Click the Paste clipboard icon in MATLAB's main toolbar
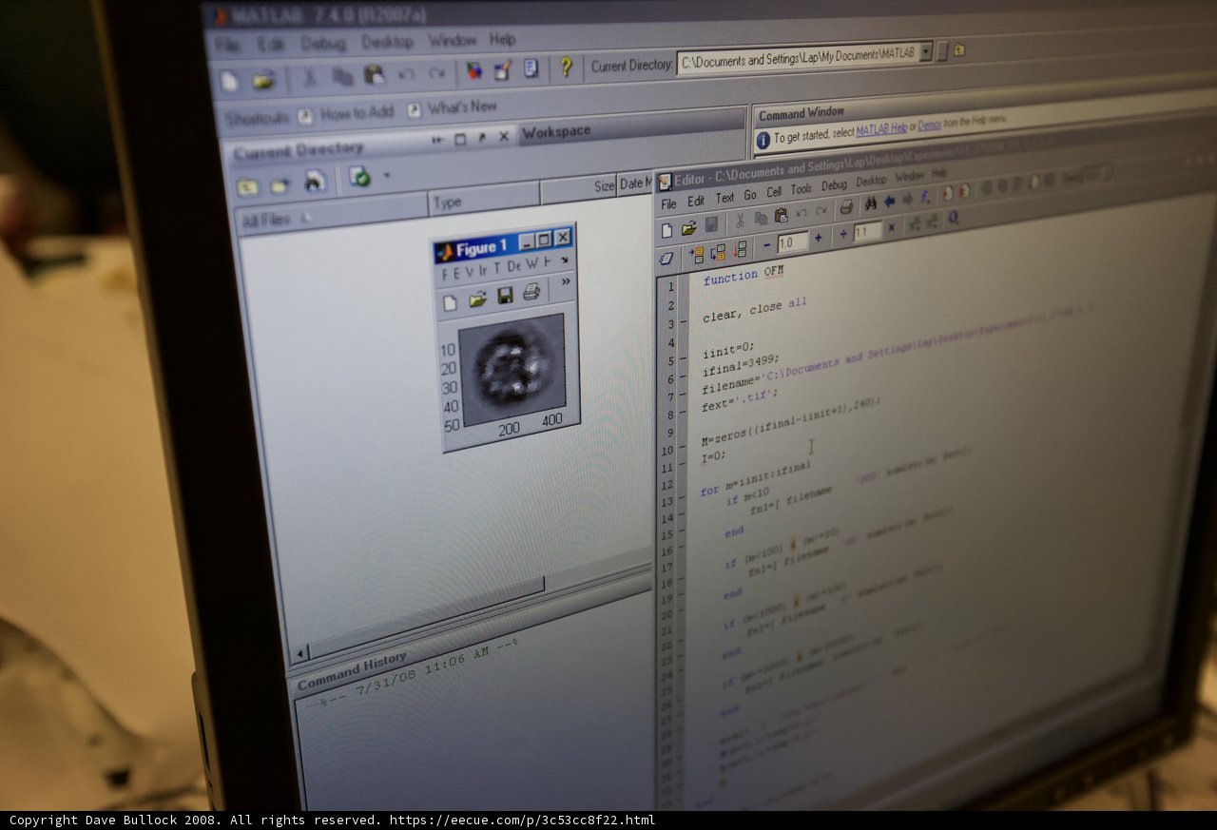This screenshot has width=1217, height=830. pyautogui.click(x=374, y=74)
